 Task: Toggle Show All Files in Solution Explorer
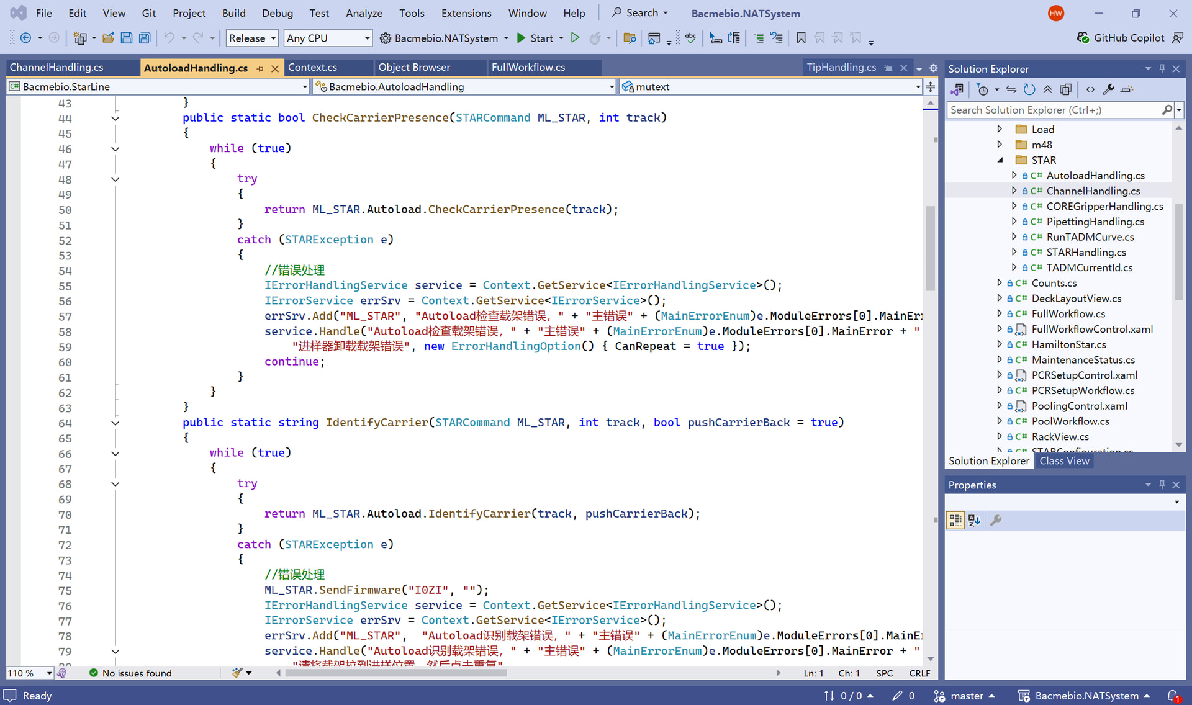pyautogui.click(x=1065, y=89)
